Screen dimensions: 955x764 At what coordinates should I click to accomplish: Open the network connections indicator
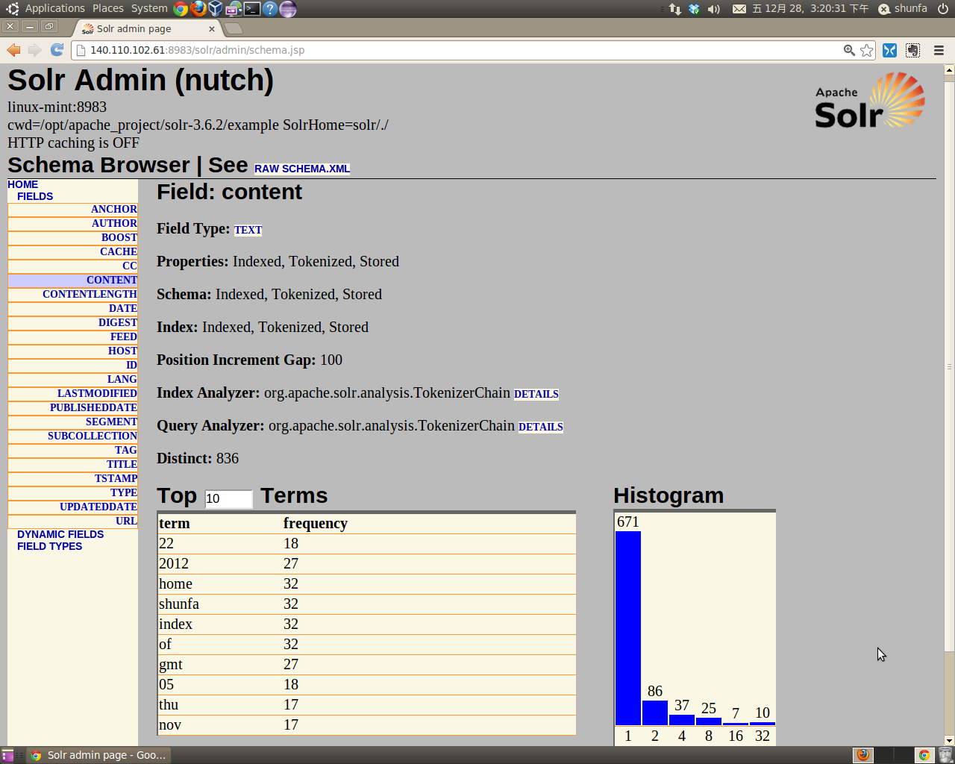pos(674,9)
